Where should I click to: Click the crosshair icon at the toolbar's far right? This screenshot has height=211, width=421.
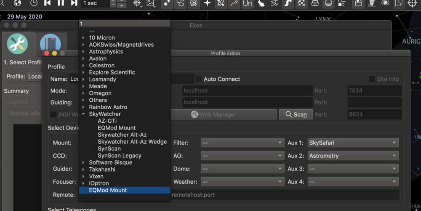[412, 3]
